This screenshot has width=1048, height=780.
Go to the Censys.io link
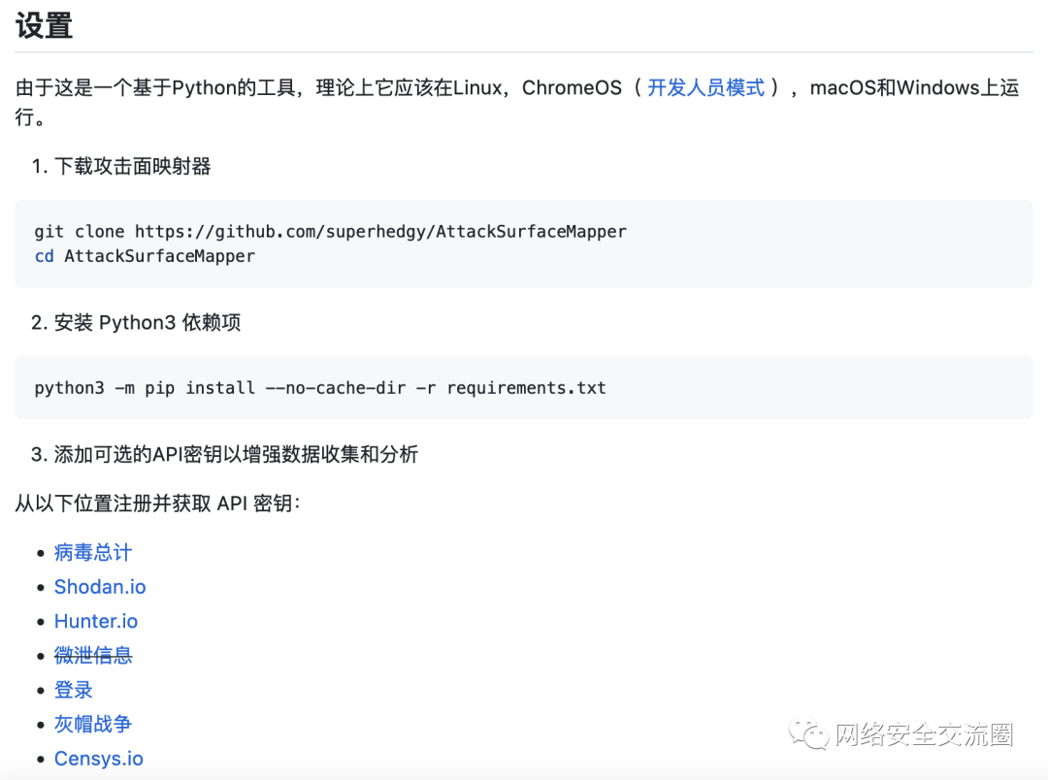tap(99, 759)
